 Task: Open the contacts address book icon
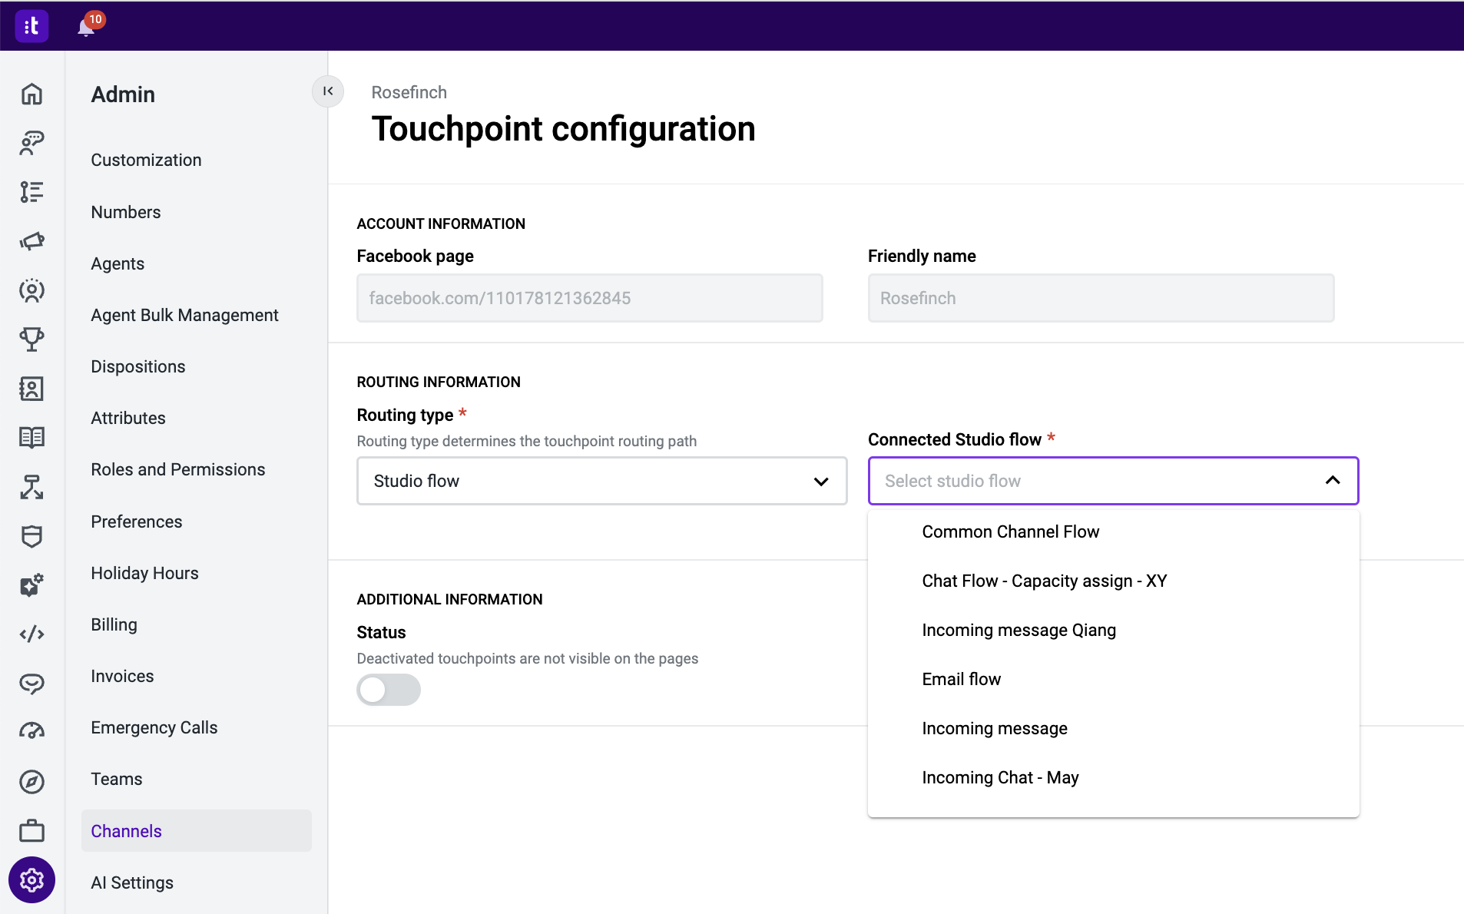[x=31, y=389]
